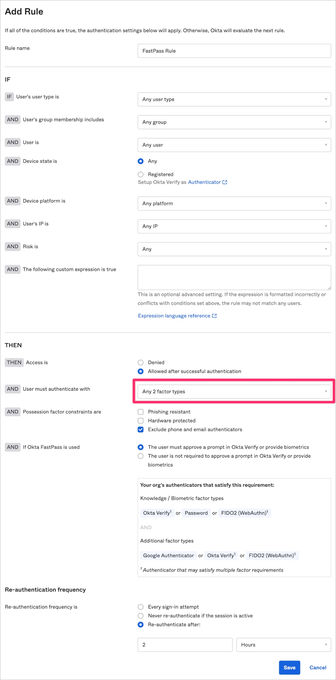Click the Cancel link

pos(318,668)
